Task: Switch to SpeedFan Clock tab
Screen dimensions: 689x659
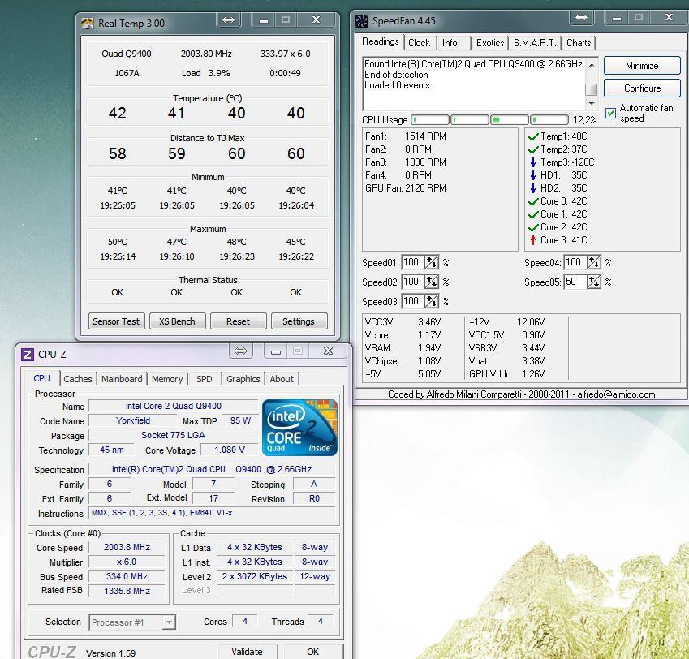Action: click(419, 43)
